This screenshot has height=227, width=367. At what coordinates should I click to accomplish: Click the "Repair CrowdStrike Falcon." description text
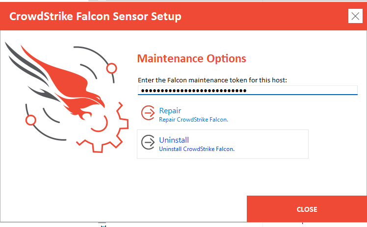(x=194, y=120)
